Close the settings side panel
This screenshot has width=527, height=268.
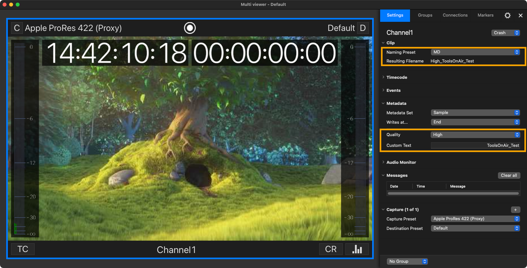520,15
